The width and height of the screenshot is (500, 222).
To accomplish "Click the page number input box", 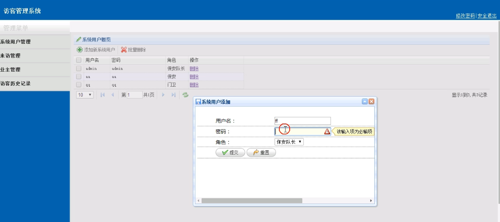I will 135,95.
